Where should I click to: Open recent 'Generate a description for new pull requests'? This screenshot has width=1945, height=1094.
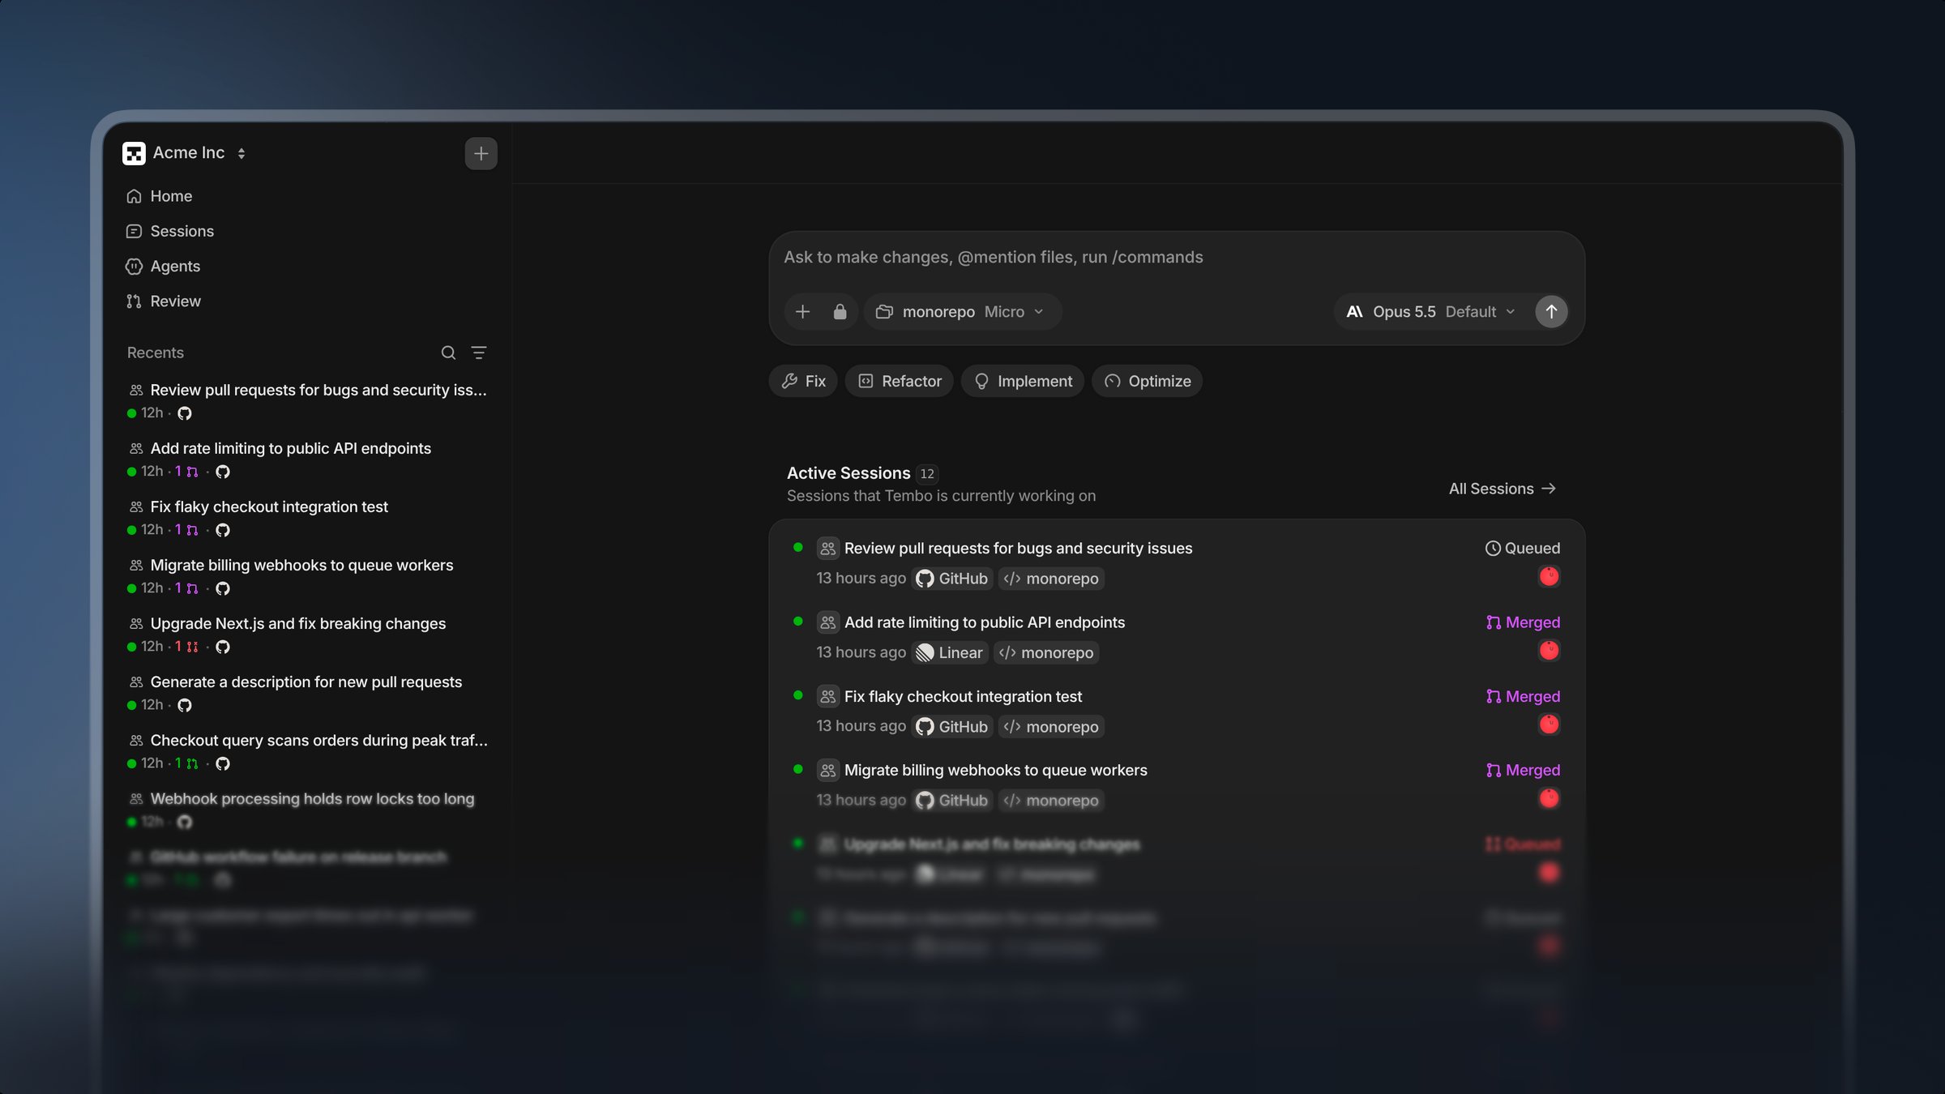coord(308,692)
